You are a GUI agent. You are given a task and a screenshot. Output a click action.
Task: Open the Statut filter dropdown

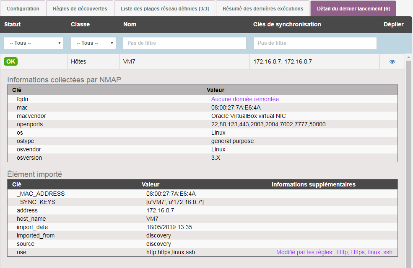pyautogui.click(x=34, y=43)
